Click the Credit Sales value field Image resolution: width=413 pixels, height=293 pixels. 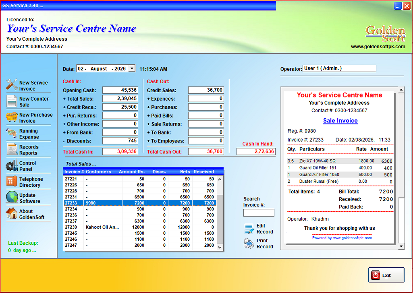tap(206, 90)
